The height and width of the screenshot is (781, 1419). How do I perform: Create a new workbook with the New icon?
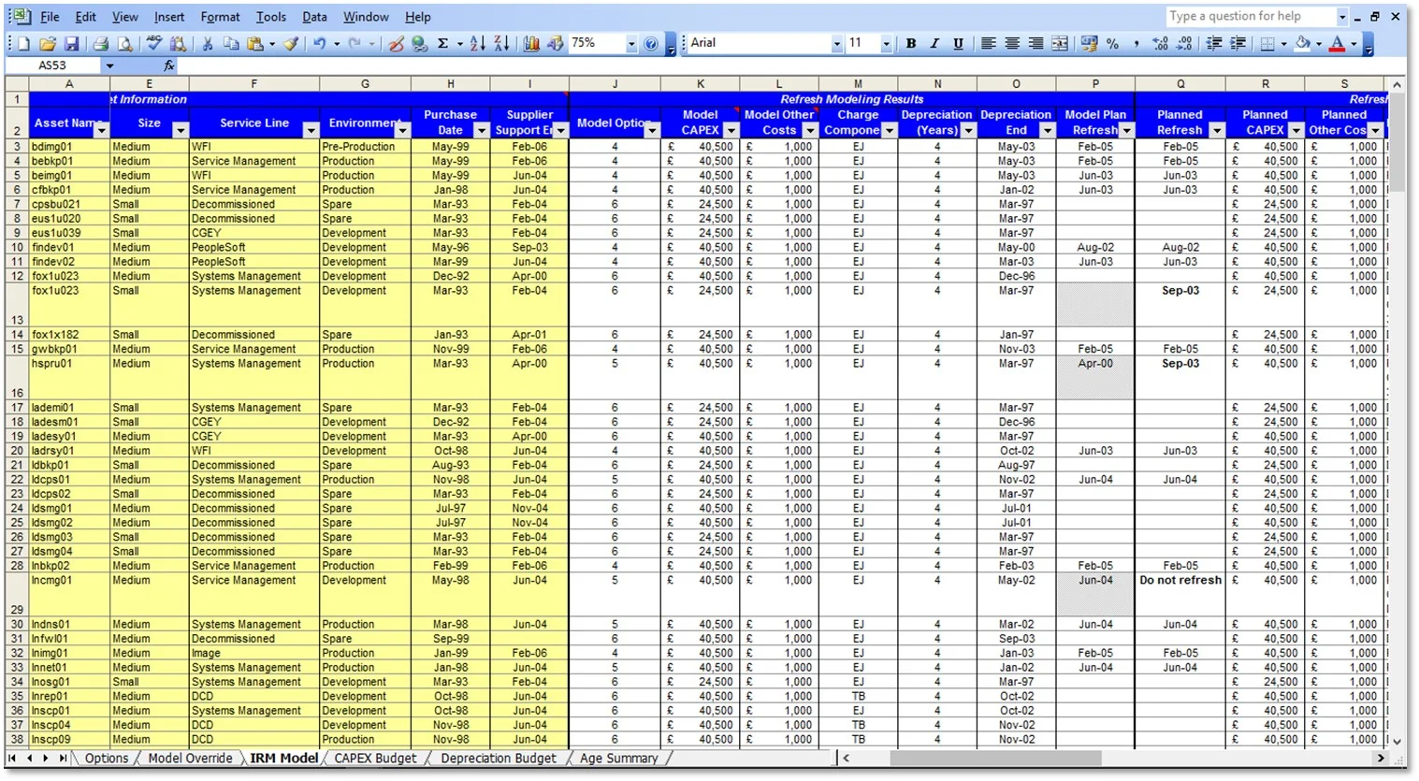[x=24, y=43]
